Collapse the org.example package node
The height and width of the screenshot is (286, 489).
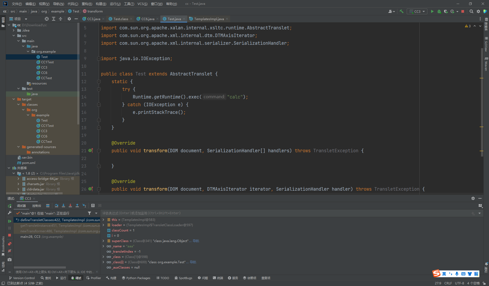28,52
